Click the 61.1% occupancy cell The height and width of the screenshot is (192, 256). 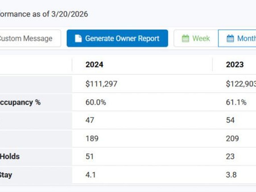click(x=236, y=102)
